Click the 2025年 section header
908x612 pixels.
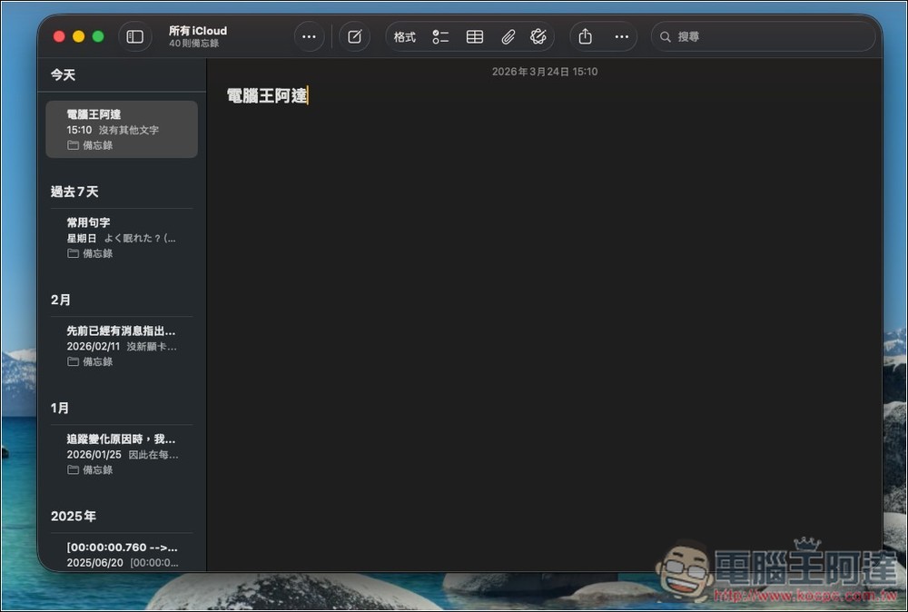(74, 517)
